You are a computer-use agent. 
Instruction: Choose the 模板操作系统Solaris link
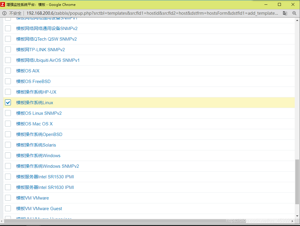(x=36, y=145)
